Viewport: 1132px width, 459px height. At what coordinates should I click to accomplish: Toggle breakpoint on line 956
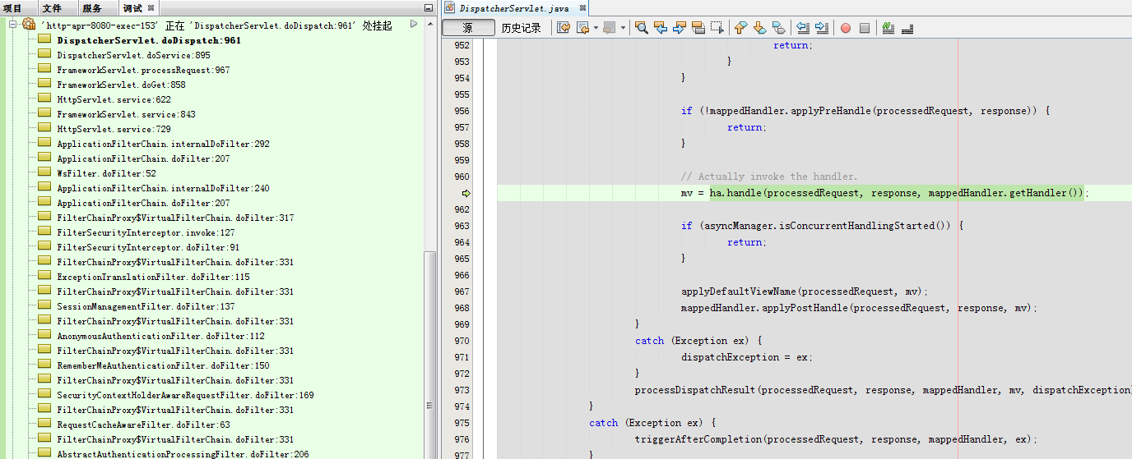462,111
